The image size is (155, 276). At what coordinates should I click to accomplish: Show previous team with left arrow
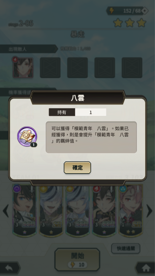6,211
